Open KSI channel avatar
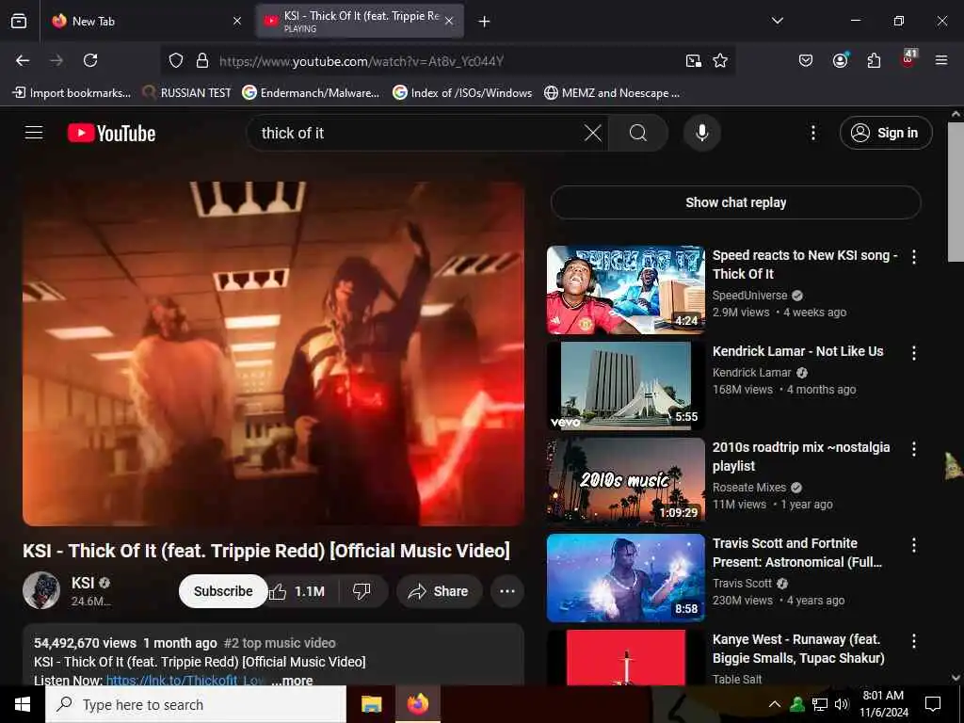Screen dimensions: 964x723 [x=41, y=590]
